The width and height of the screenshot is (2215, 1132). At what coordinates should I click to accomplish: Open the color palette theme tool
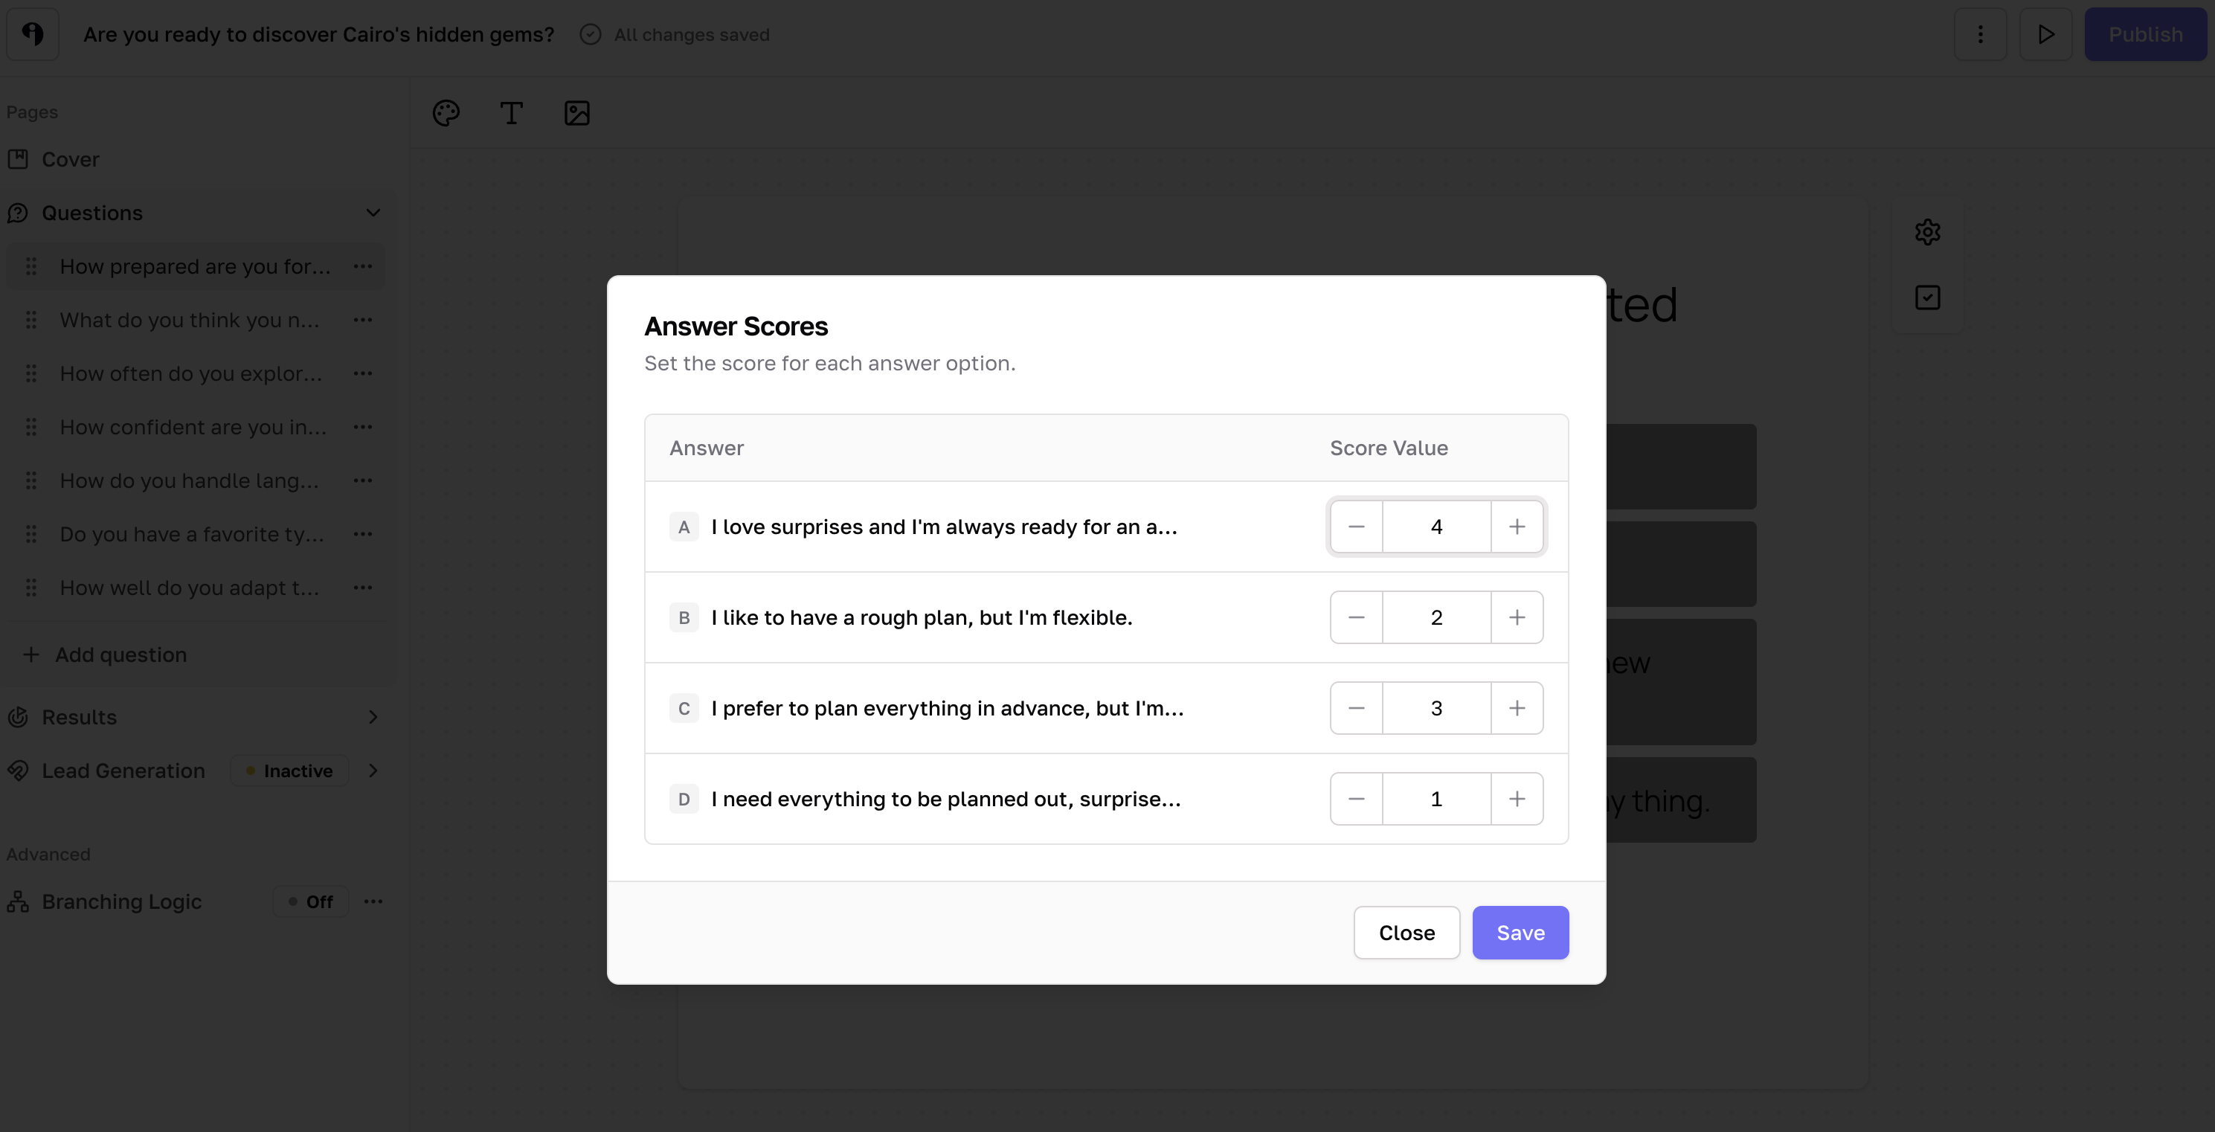pos(446,112)
